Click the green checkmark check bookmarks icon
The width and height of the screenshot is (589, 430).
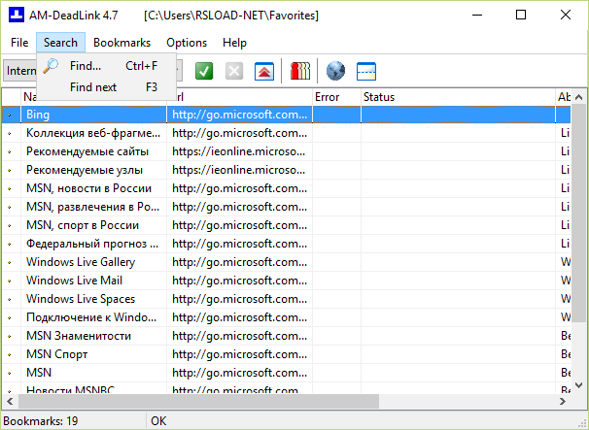[x=204, y=71]
